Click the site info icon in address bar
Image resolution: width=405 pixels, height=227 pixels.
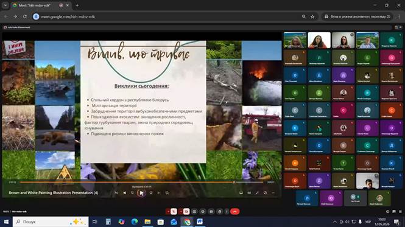(36, 16)
